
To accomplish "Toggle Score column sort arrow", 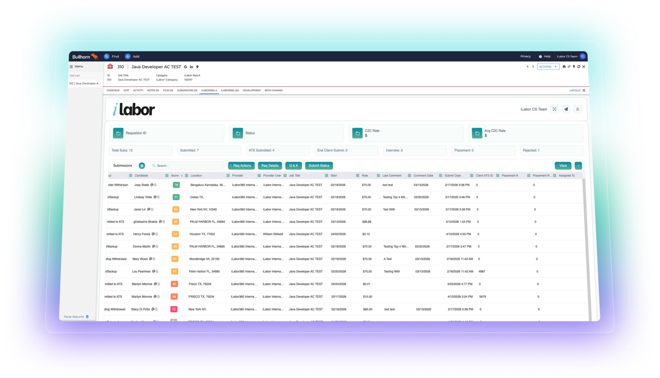I will tap(181, 175).
